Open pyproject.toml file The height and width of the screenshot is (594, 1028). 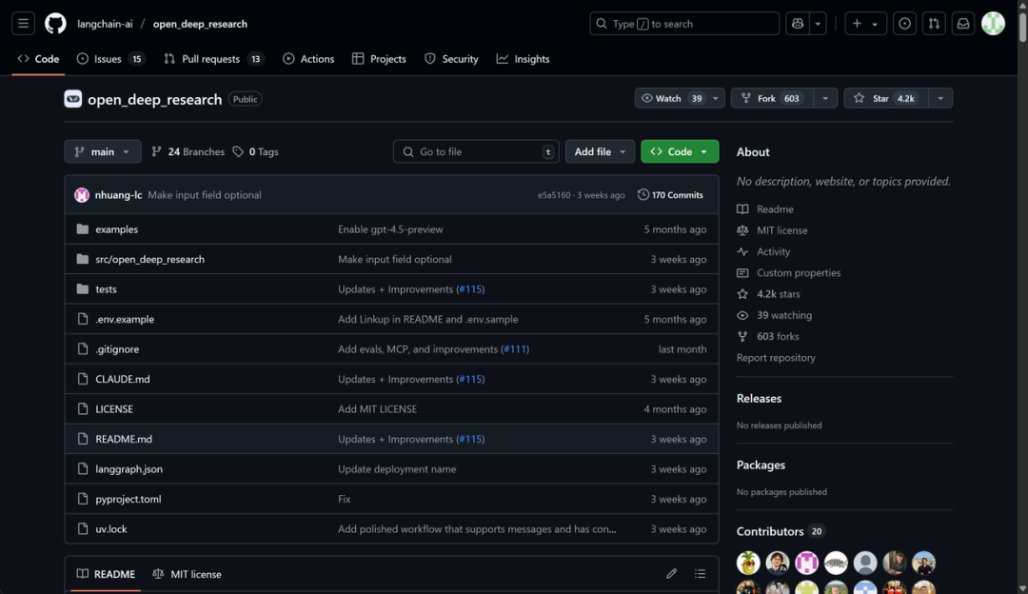[x=128, y=499]
